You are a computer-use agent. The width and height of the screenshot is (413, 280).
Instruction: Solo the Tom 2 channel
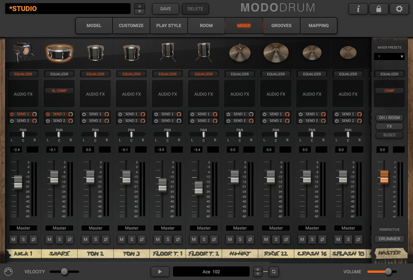click(95, 239)
